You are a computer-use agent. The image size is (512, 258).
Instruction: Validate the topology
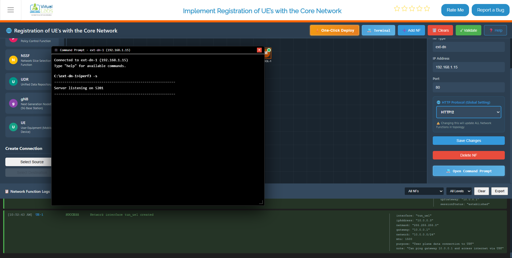coord(468,30)
